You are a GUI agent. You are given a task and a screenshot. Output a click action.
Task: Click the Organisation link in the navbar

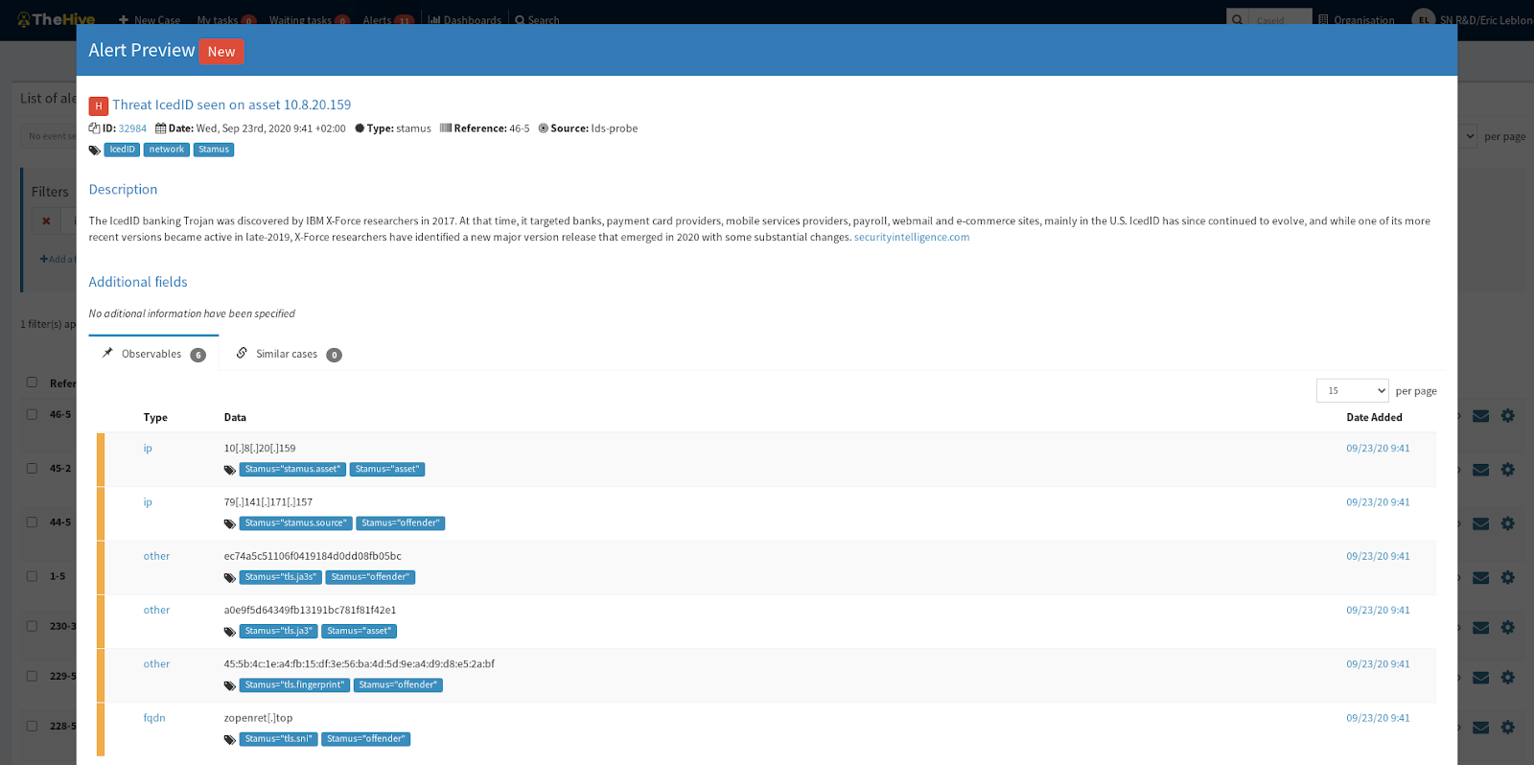point(1357,20)
